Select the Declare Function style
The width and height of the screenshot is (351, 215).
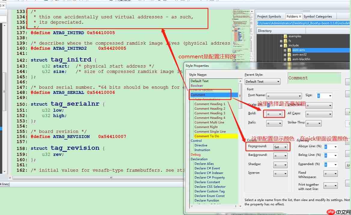point(207,201)
